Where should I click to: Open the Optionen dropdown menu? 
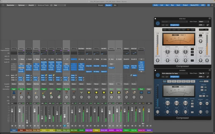click(22, 5)
